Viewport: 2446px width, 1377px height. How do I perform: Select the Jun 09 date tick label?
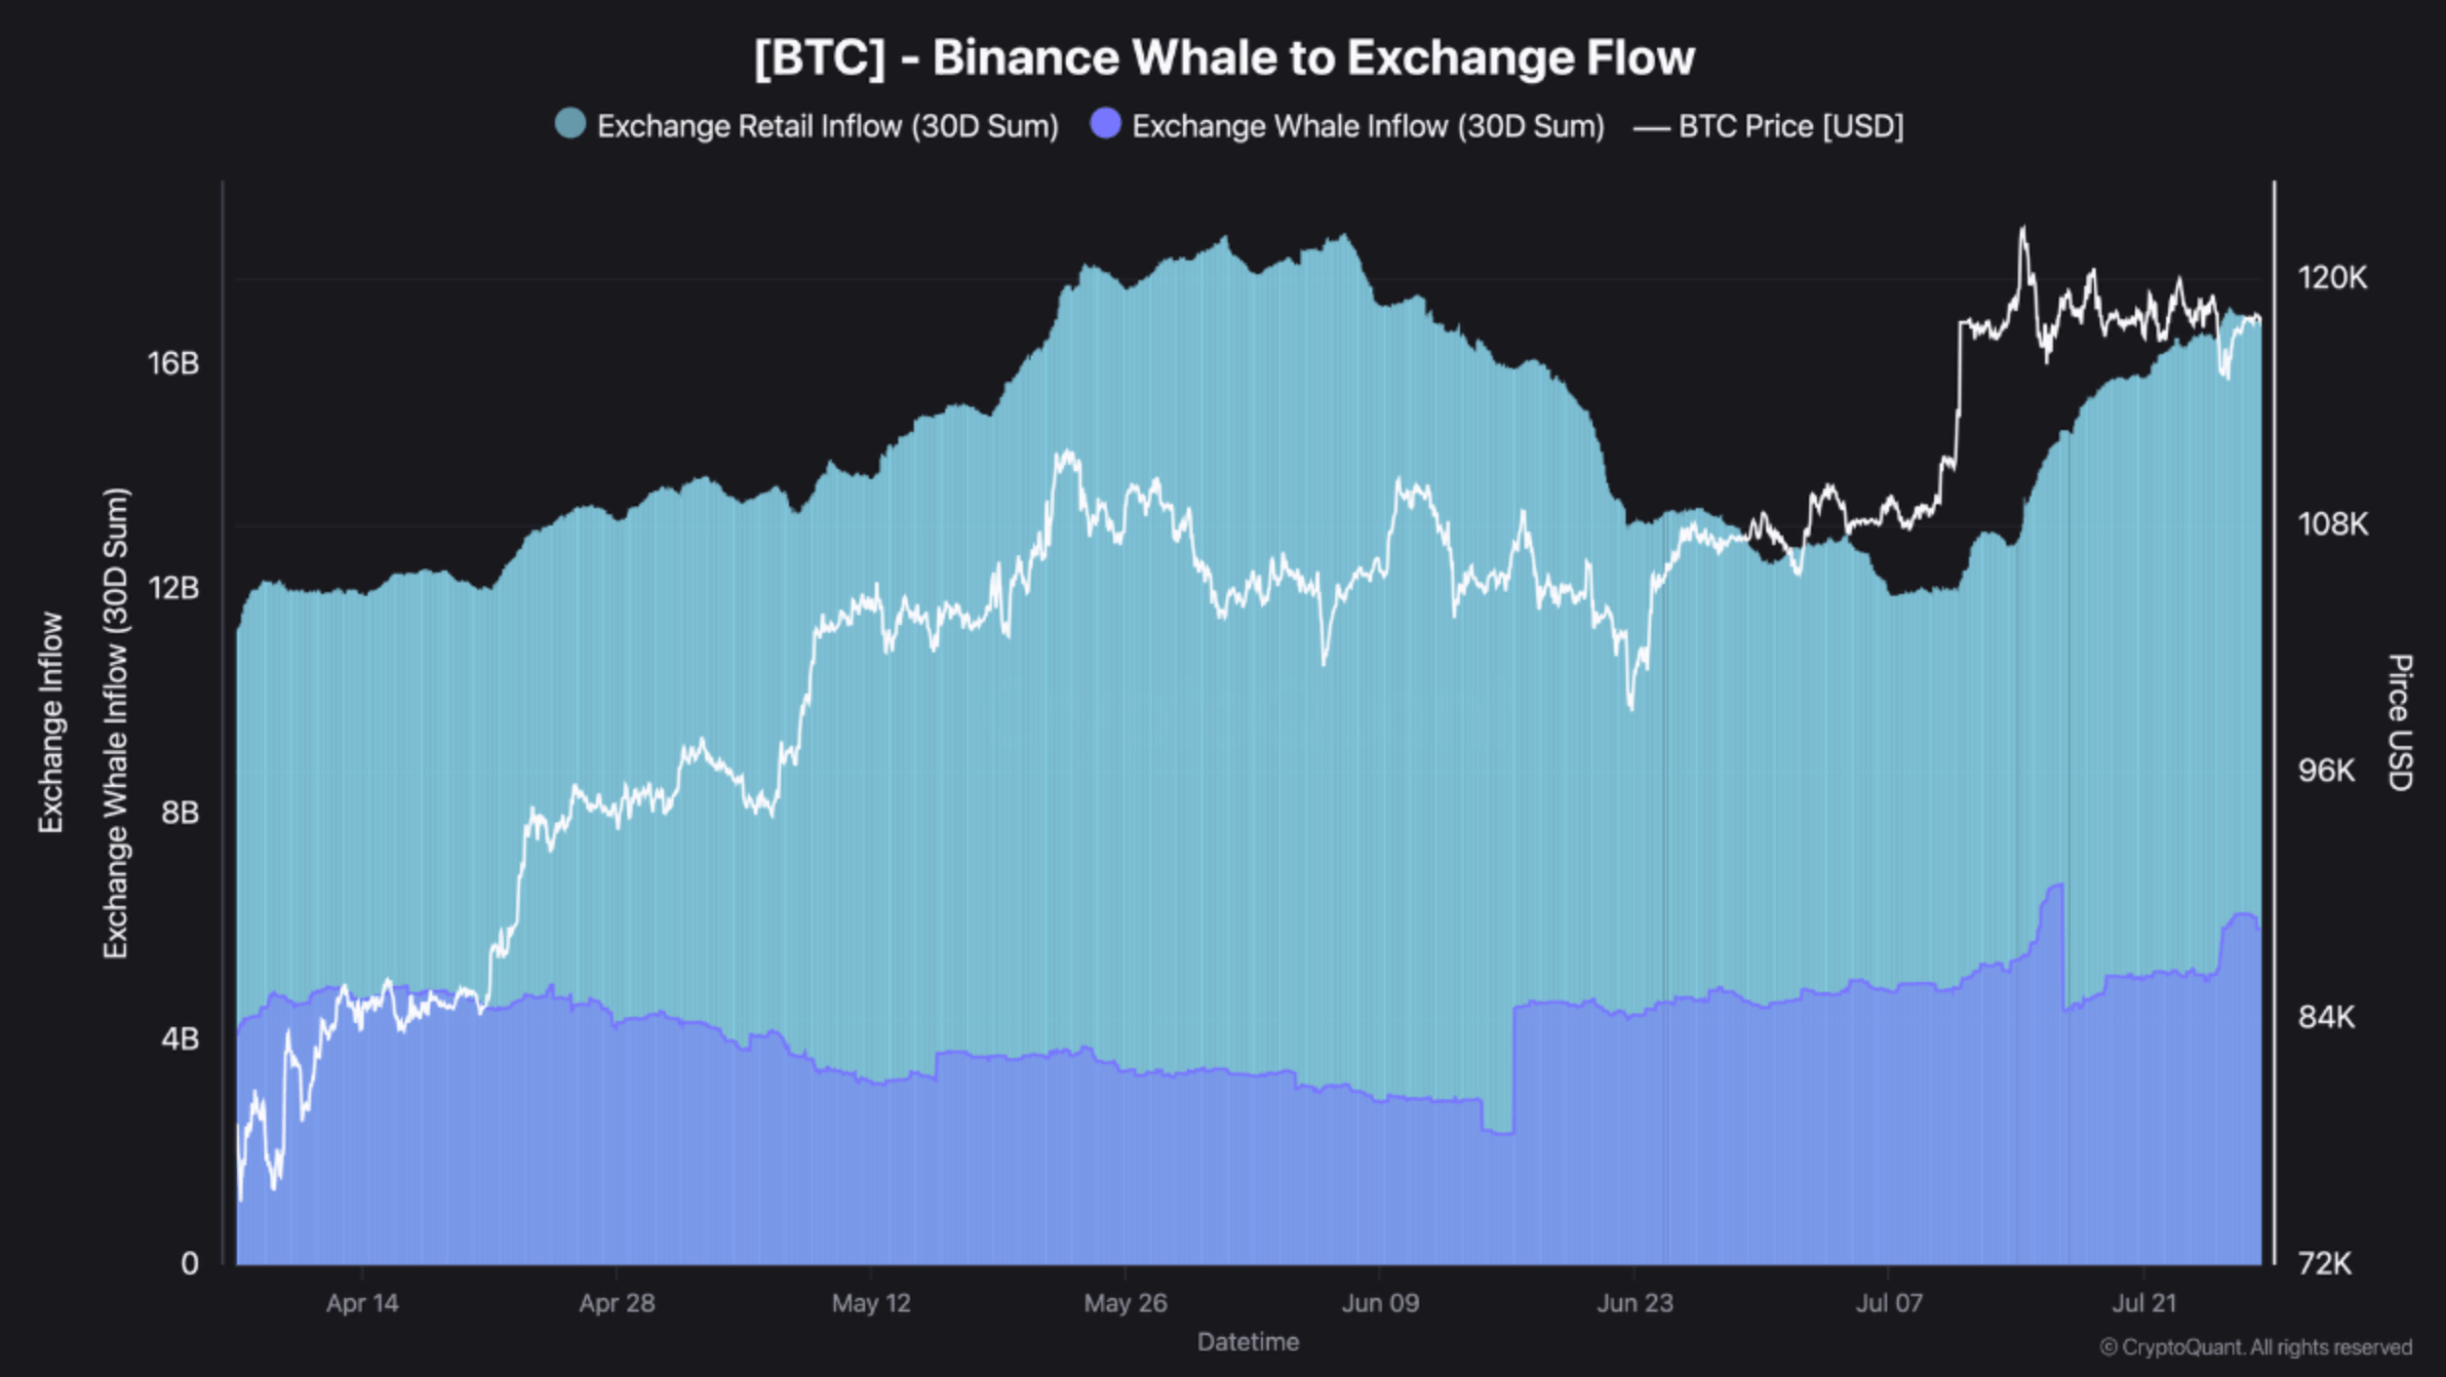(x=1380, y=1303)
